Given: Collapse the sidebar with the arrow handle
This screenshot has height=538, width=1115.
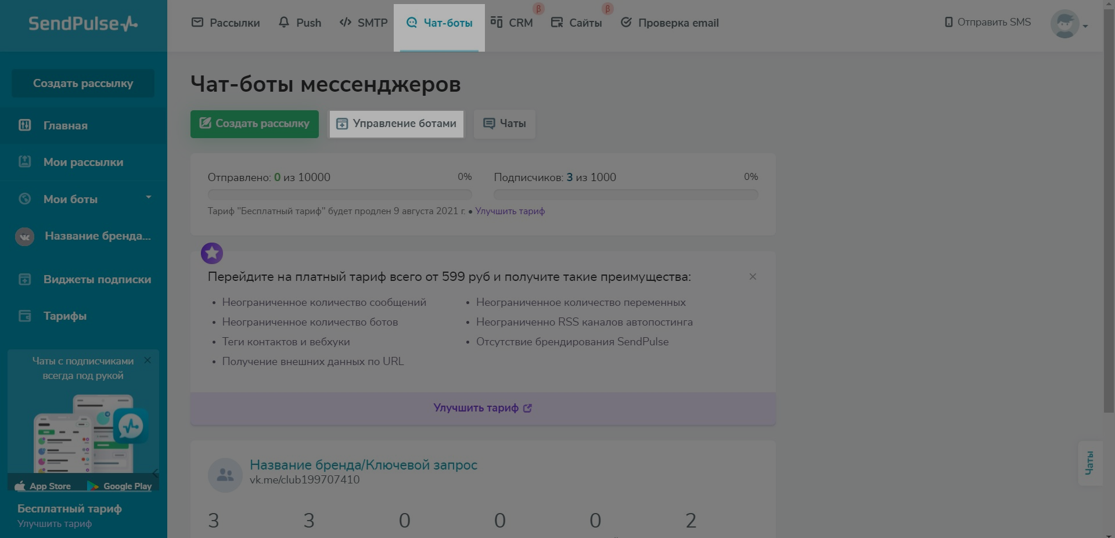Looking at the screenshot, I should 155,472.
